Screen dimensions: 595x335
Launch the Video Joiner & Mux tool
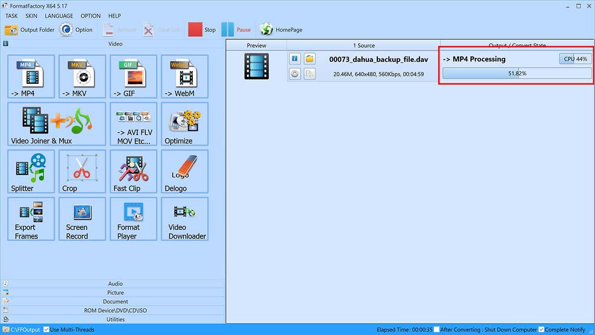pyautogui.click(x=57, y=124)
